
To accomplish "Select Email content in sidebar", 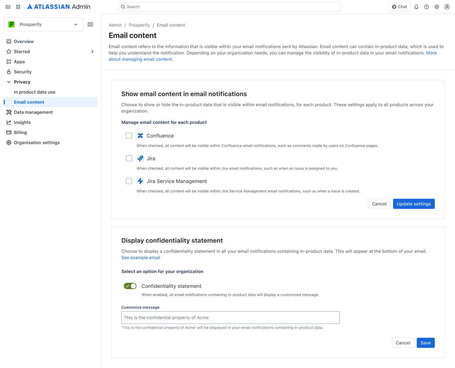I will (51, 102).
